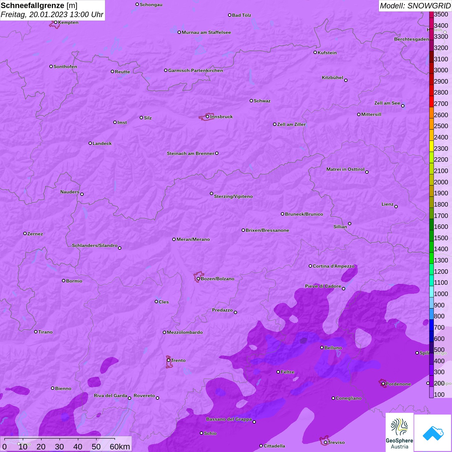Click the GeoSphere Austria logo
The height and width of the screenshot is (452, 452).
coord(399,432)
